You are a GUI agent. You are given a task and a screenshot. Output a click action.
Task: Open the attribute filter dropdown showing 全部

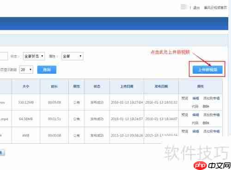coord(73,56)
